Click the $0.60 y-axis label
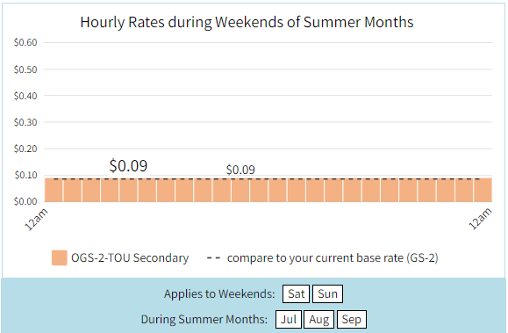The width and height of the screenshot is (508, 333). [25, 42]
